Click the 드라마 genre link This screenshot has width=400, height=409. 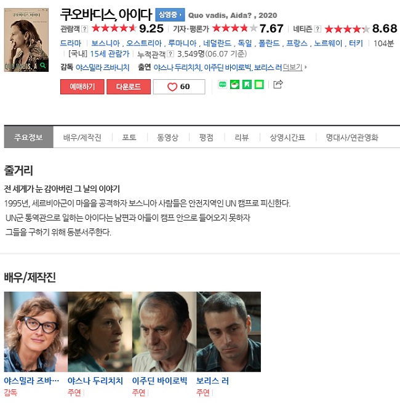click(71, 44)
